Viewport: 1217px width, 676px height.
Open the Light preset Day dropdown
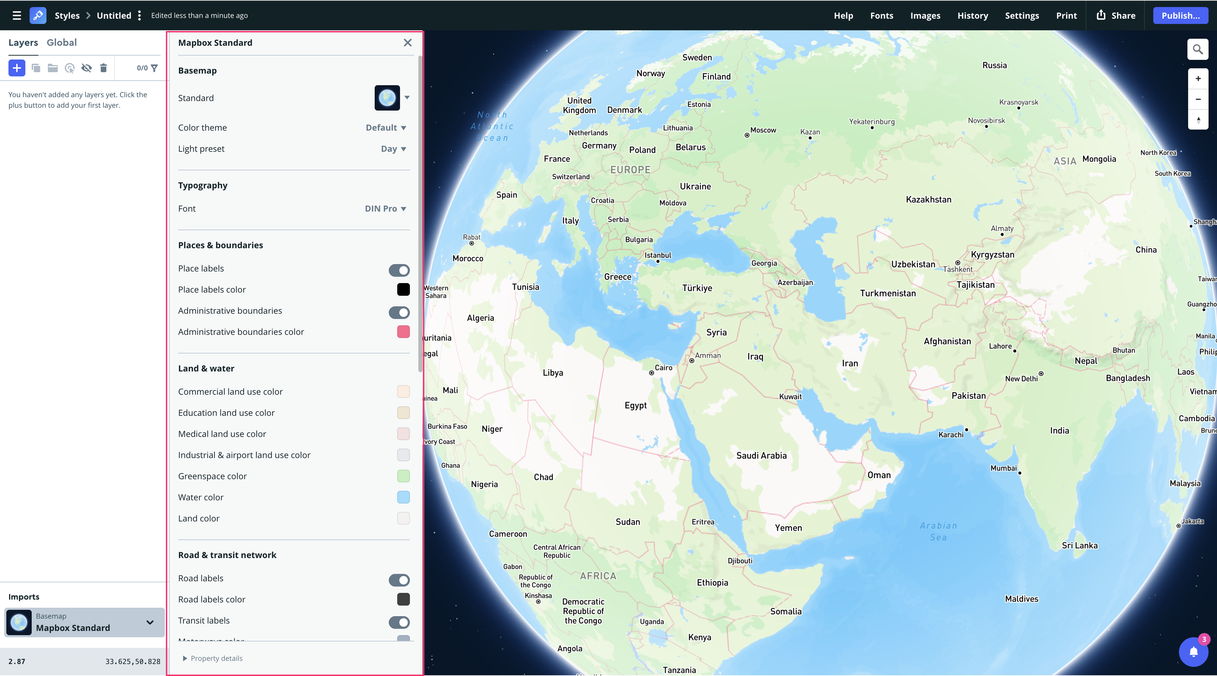click(393, 149)
